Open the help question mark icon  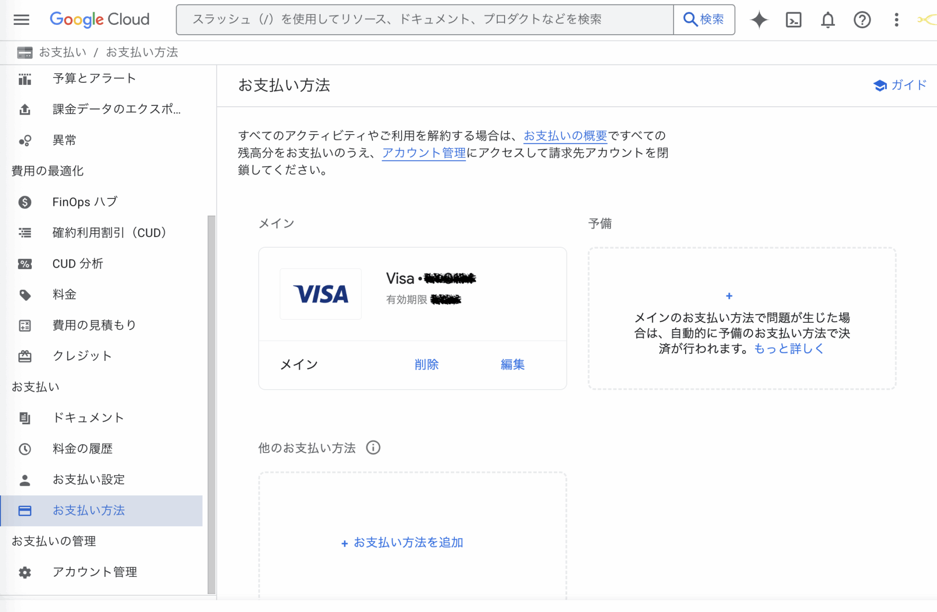[x=862, y=20]
